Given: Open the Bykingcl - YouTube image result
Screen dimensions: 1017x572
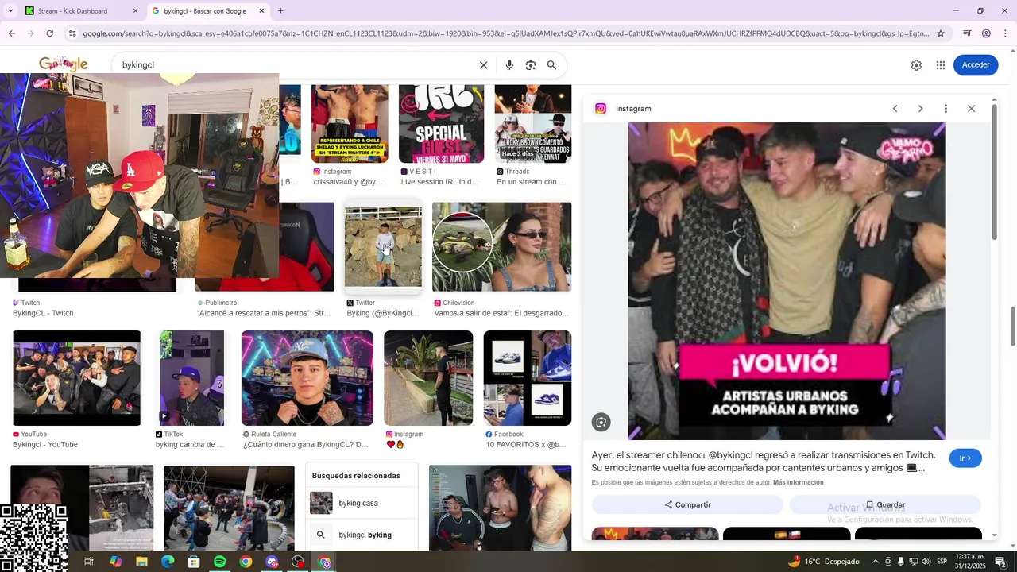Looking at the screenshot, I should coord(76,378).
